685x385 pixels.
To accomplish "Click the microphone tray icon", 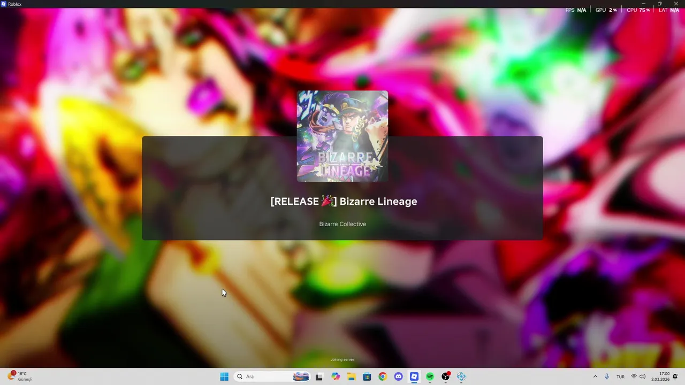I will [x=607, y=376].
